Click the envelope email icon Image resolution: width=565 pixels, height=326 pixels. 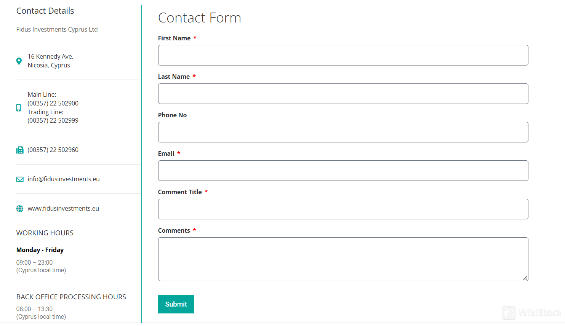[x=20, y=179]
